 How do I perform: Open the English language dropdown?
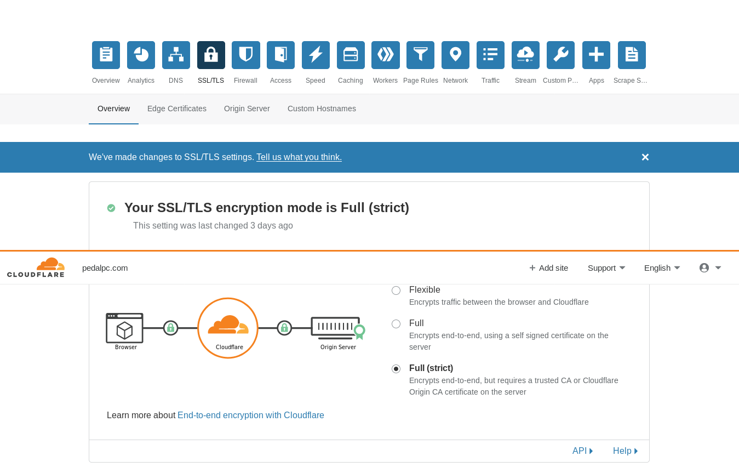coord(662,268)
